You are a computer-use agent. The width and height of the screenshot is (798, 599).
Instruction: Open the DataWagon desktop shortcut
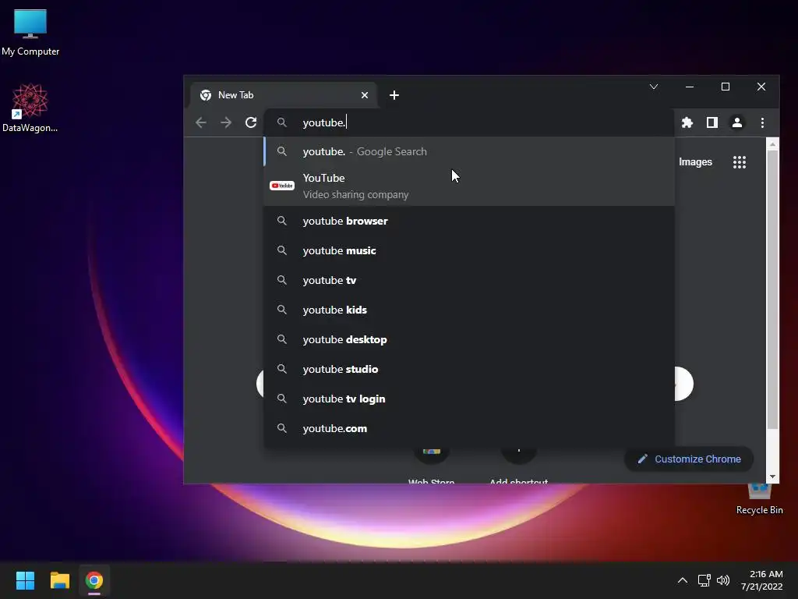(x=30, y=108)
